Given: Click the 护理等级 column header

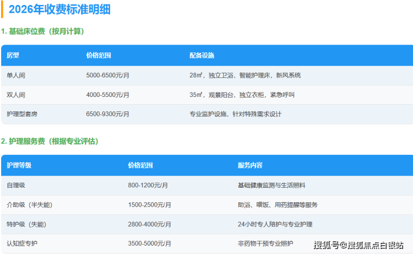Looking at the screenshot, I should pyautogui.click(x=19, y=165).
